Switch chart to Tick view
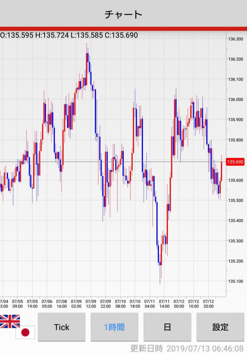 point(61,327)
